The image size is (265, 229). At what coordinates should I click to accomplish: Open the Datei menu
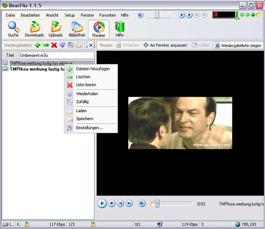pos(10,15)
